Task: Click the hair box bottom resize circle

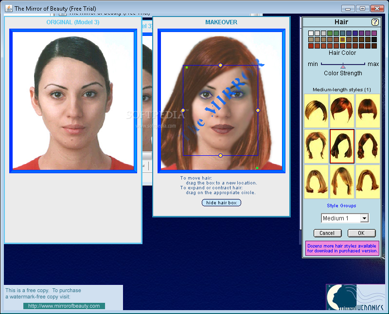Action: click(x=220, y=155)
